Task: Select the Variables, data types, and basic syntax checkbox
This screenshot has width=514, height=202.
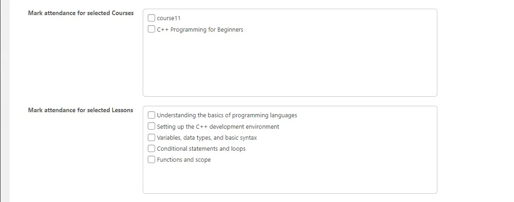Action: (151, 137)
